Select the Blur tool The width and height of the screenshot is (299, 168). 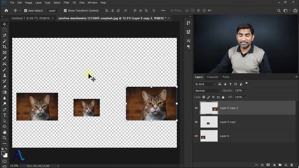coord(4,98)
